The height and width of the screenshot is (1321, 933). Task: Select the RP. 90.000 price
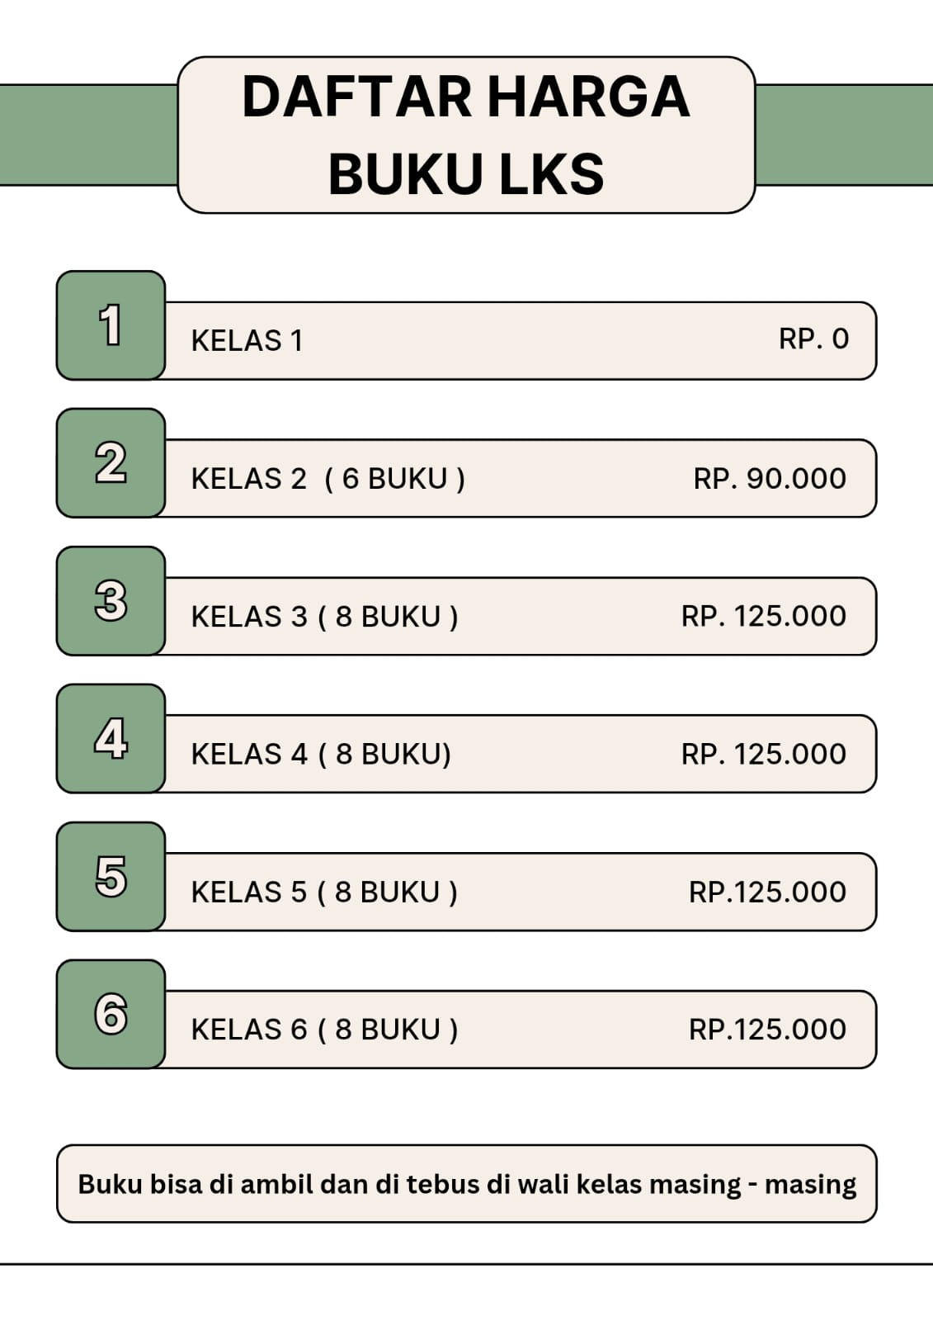click(x=769, y=479)
